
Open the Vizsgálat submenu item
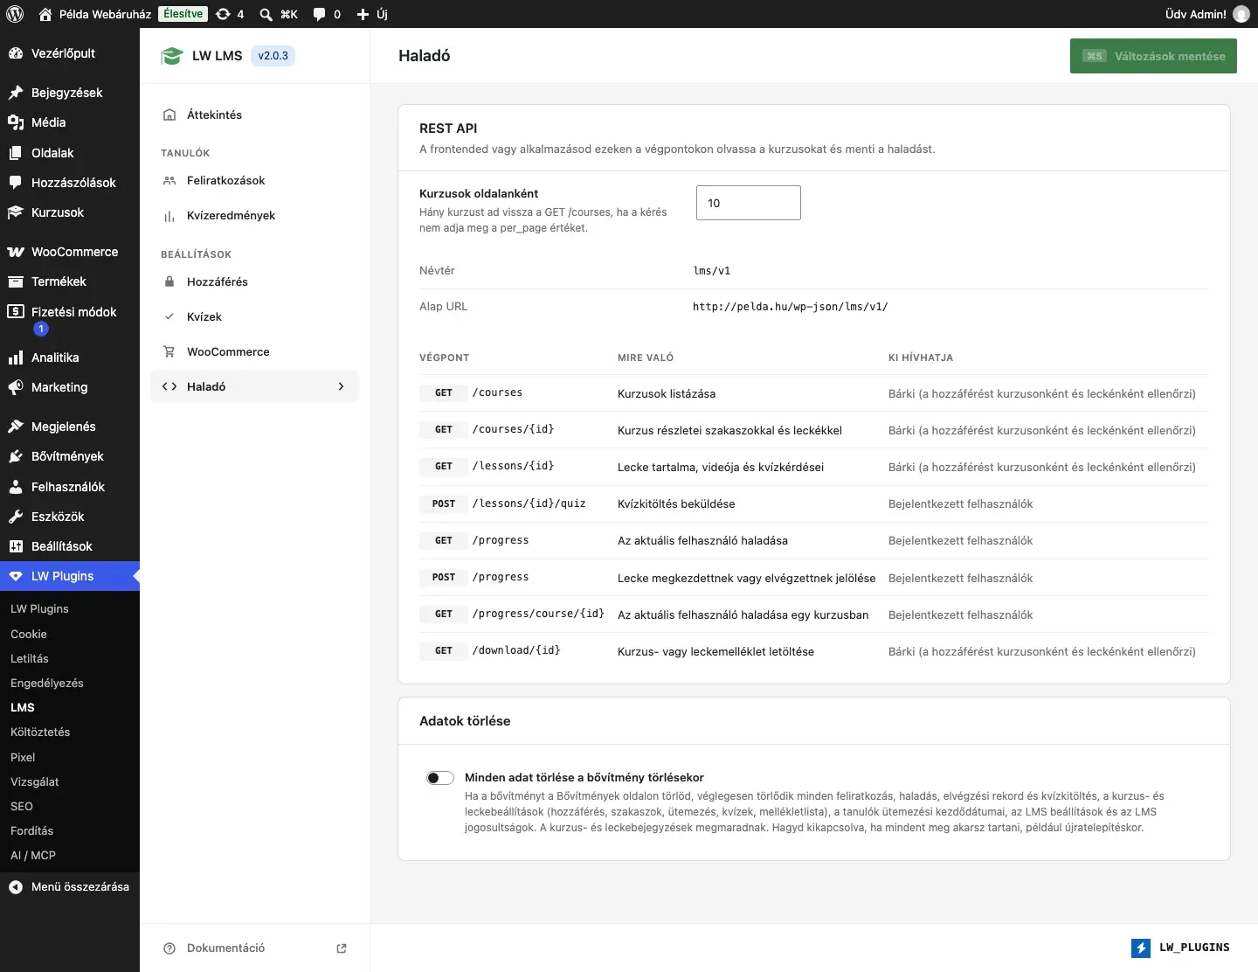click(35, 781)
